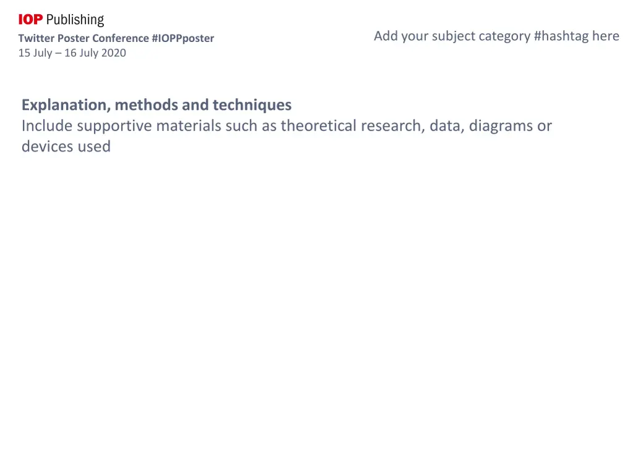Click the subject category hashtag placeholder
The image size is (633, 474).
[496, 36]
